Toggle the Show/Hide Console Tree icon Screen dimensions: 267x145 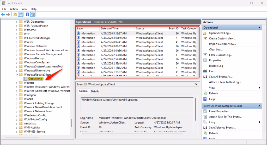tap(21, 15)
